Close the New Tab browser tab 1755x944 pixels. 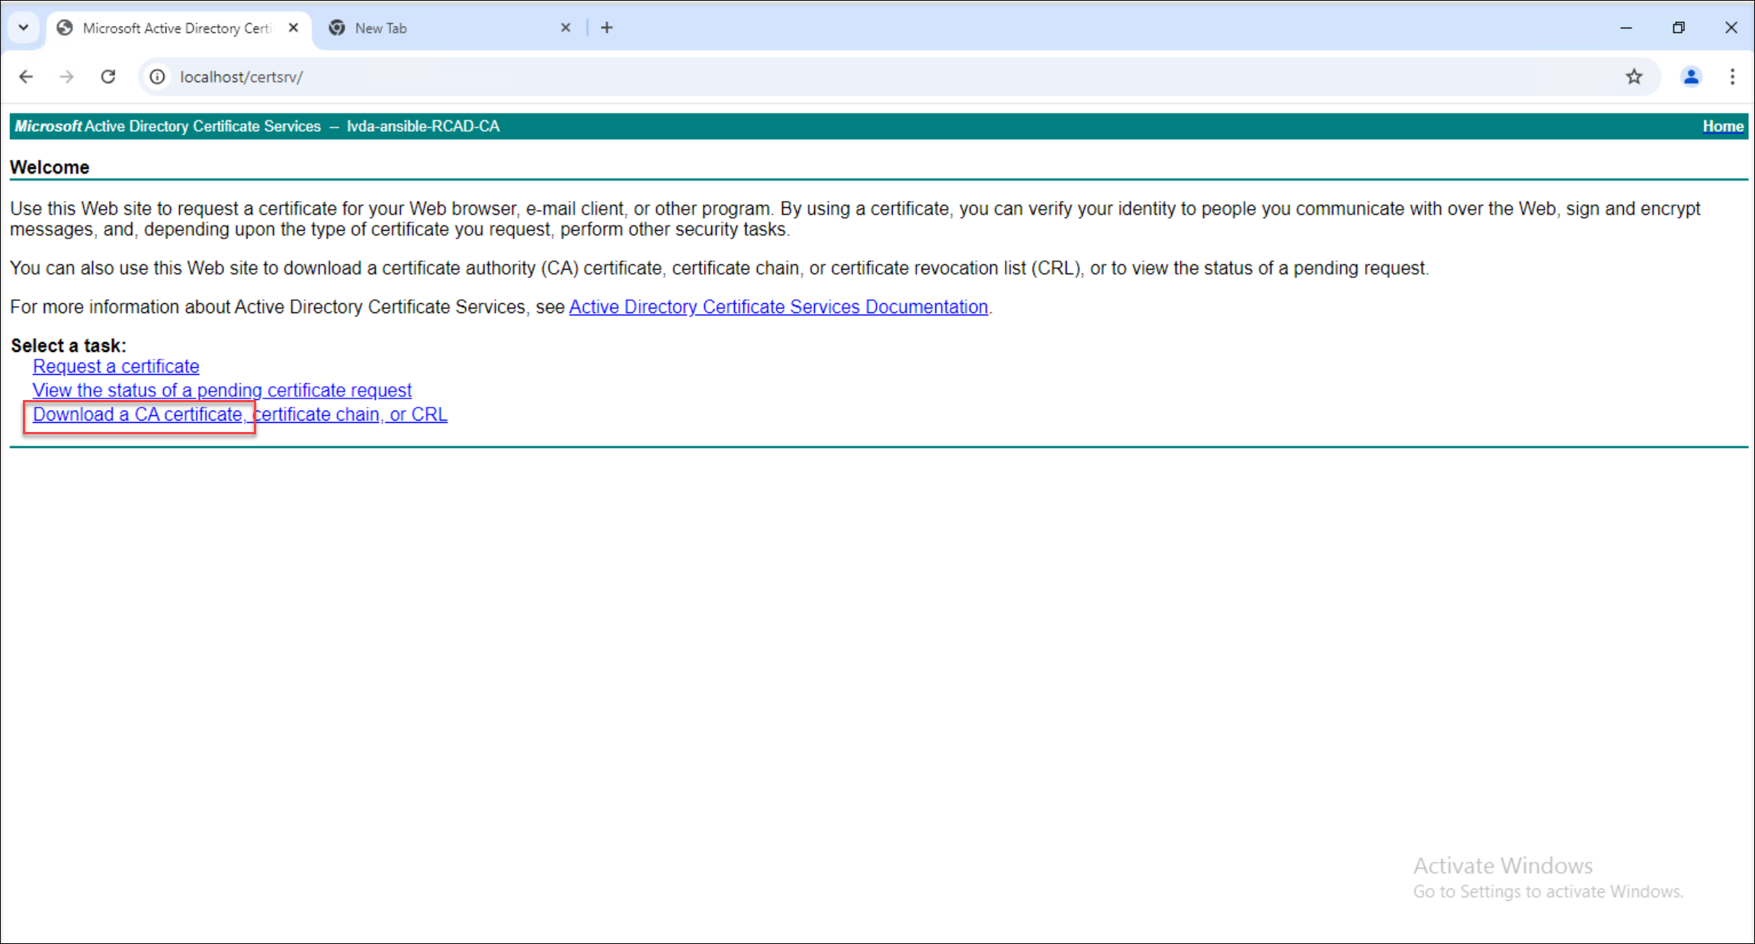(566, 27)
